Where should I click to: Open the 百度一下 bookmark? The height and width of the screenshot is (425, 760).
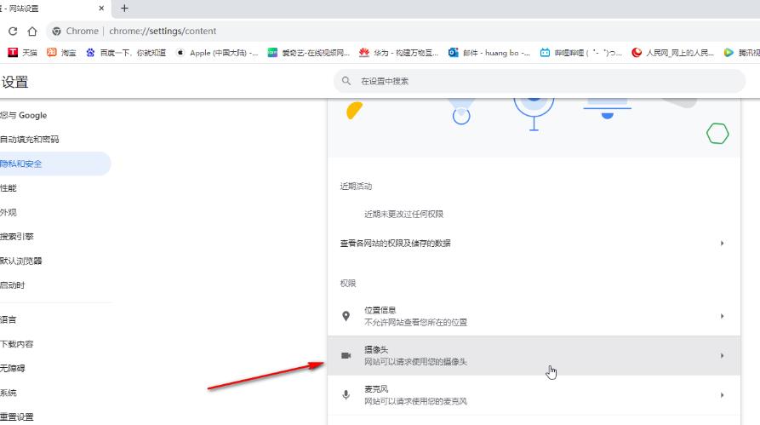pyautogui.click(x=126, y=53)
